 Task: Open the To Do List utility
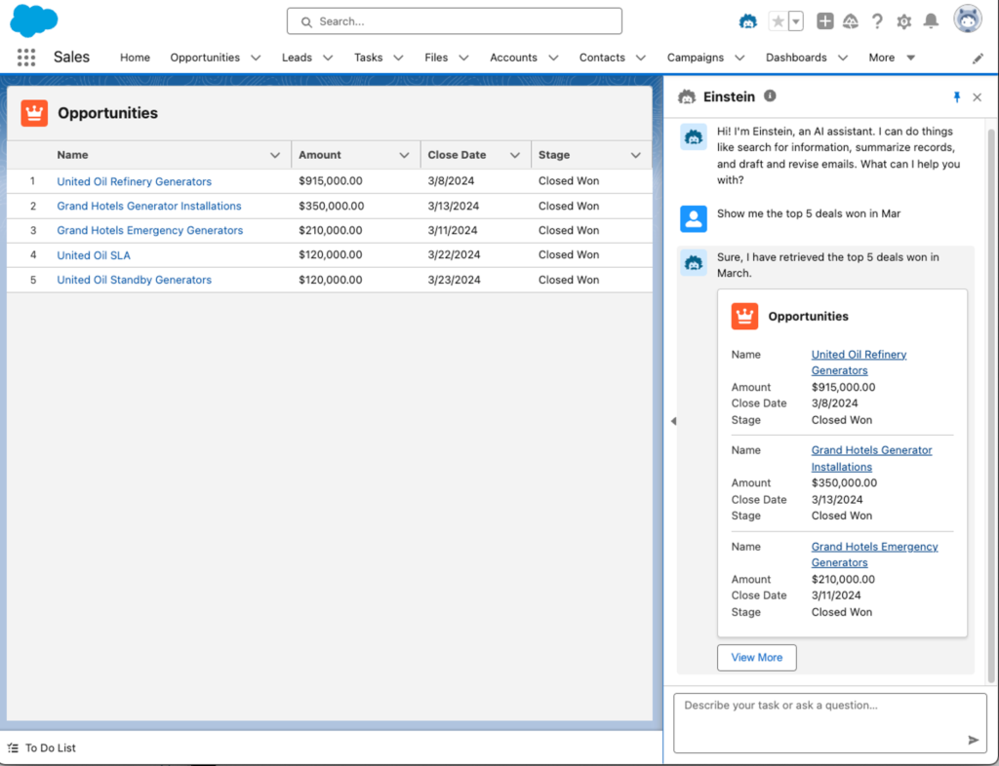tap(42, 748)
